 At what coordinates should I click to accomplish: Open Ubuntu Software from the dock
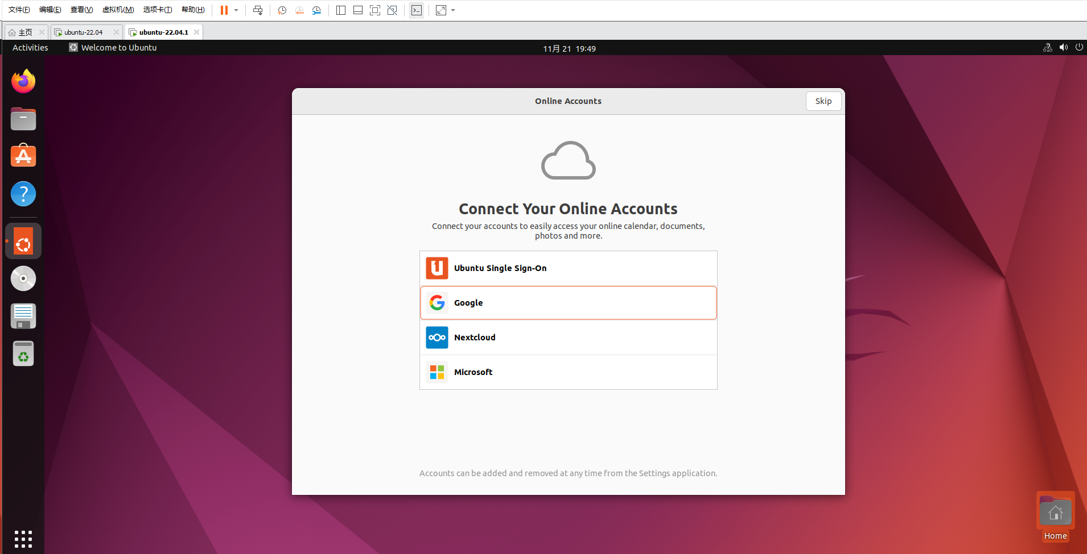(x=23, y=156)
